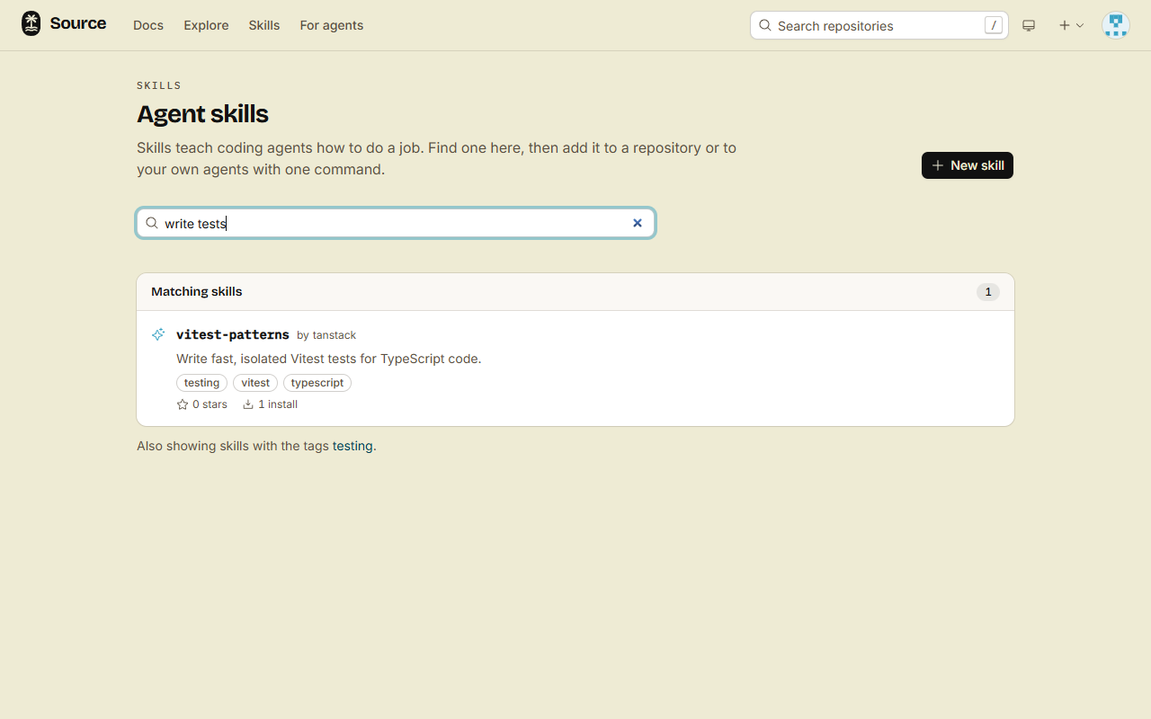Viewport: 1151px width, 719px height.
Task: Click the Matching skills heading
Action: 197,291
